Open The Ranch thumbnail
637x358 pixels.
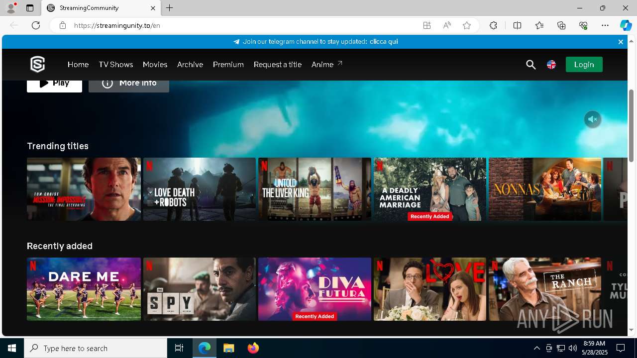point(545,289)
